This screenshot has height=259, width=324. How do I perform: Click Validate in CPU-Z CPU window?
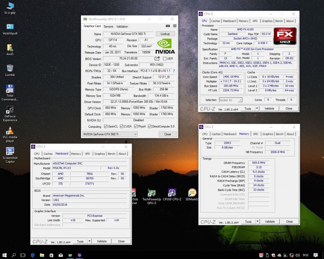point(269,108)
